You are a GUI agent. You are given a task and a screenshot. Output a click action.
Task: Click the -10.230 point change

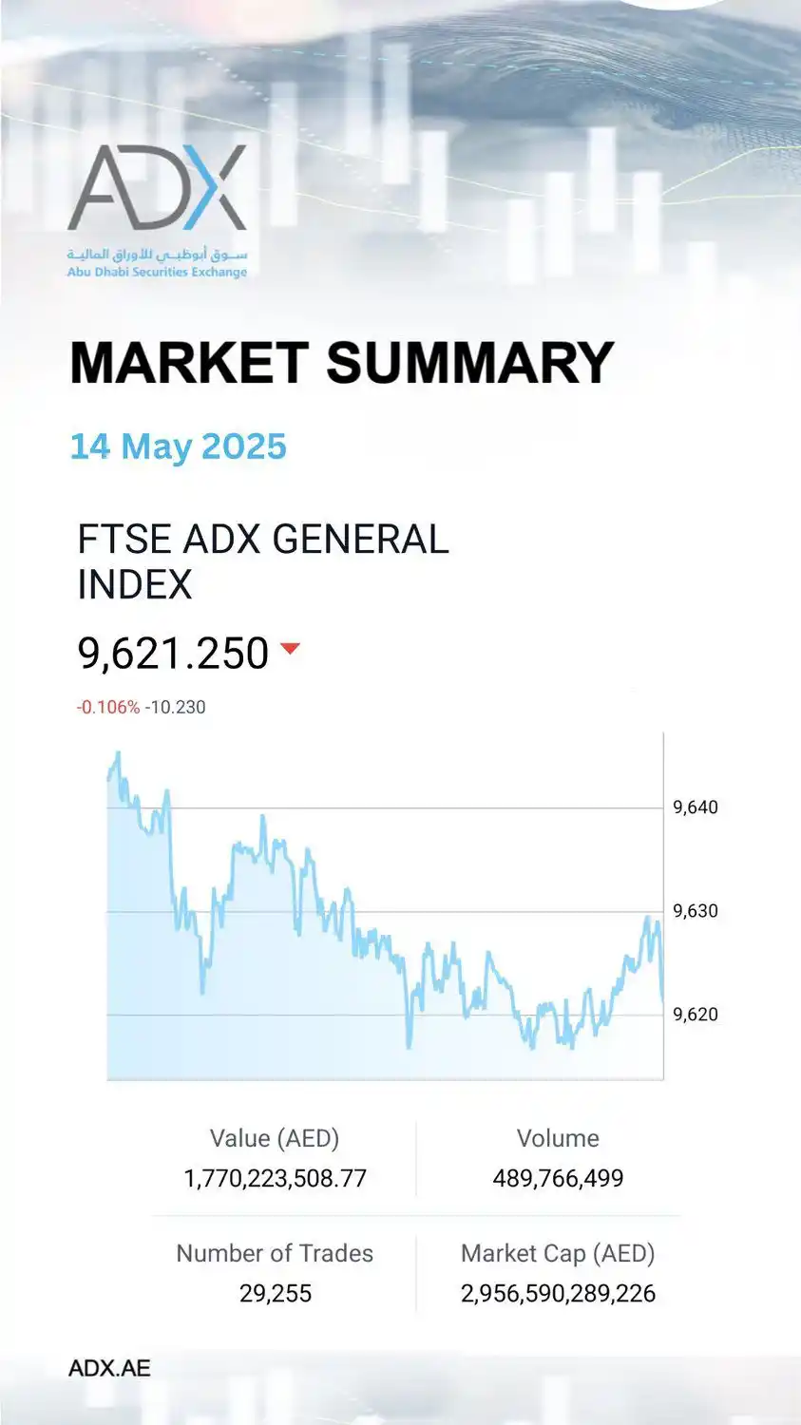[176, 707]
